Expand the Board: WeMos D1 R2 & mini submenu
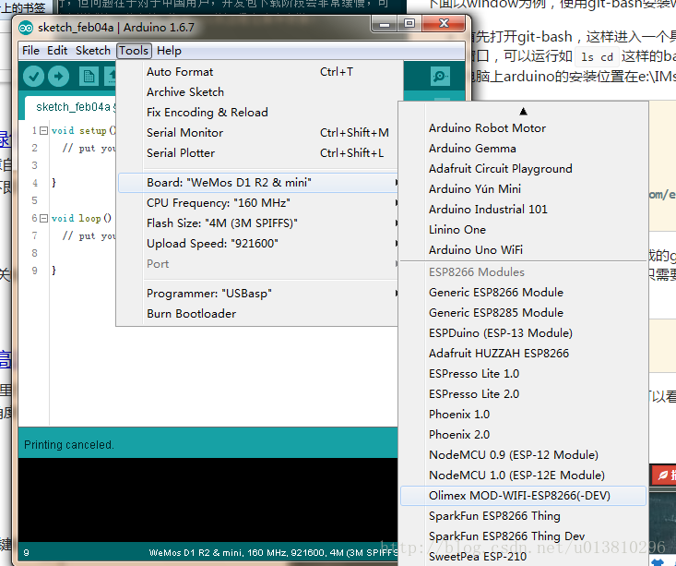The height and width of the screenshot is (566, 676). [258, 183]
